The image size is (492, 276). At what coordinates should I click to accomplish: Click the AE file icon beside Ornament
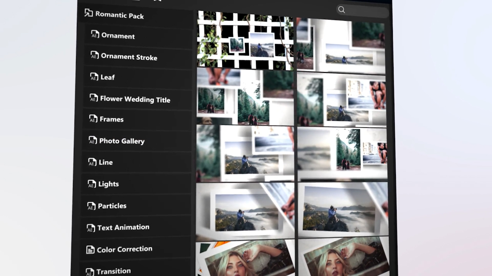coord(95,34)
